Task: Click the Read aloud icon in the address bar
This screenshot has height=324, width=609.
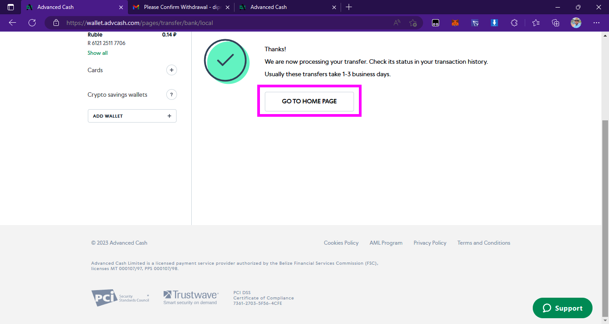Action: point(397,23)
